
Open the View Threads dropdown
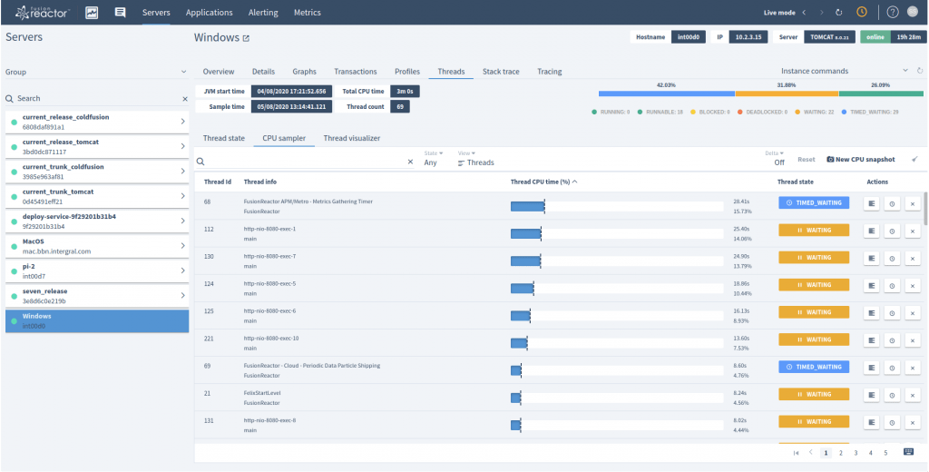[x=475, y=158]
